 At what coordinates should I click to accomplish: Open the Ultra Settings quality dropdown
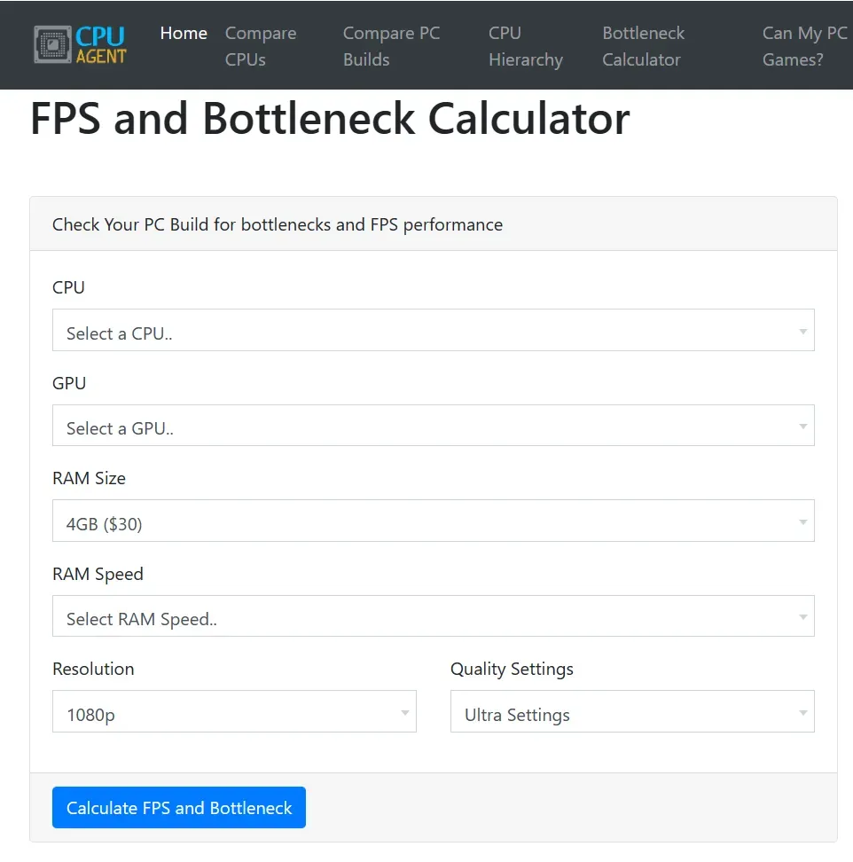pos(631,712)
